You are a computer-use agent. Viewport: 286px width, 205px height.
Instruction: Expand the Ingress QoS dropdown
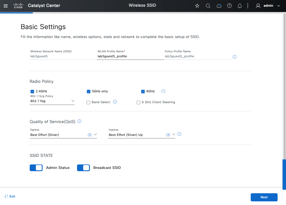point(174,135)
